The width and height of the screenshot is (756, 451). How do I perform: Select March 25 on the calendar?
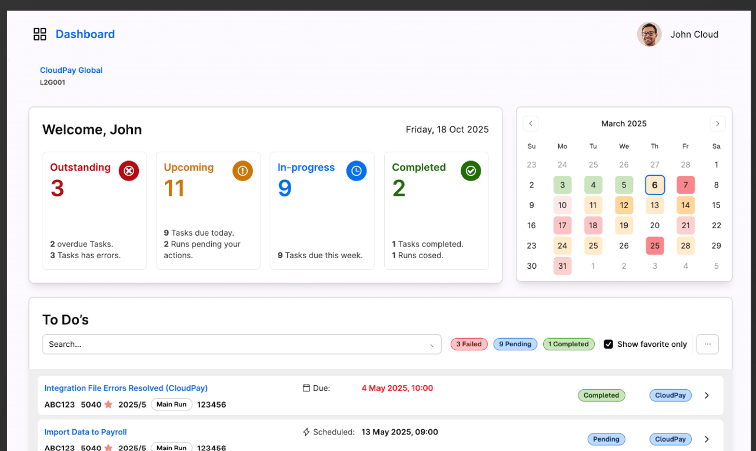click(655, 246)
